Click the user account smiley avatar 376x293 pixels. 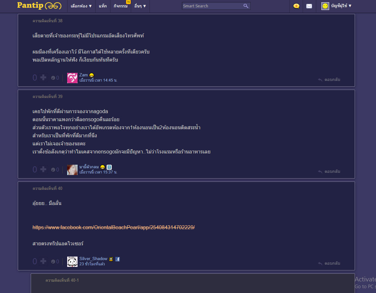pyautogui.click(x=325, y=6)
